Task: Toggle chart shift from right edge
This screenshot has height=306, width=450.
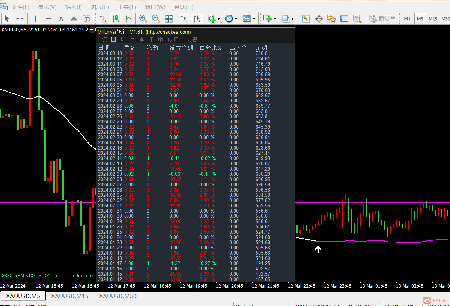Action: click(197, 19)
